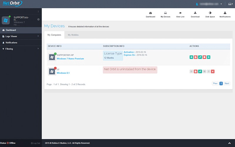Click License Type 12 Months box
Image resolution: width=235 pixels, height=147 pixels.
point(113,56)
